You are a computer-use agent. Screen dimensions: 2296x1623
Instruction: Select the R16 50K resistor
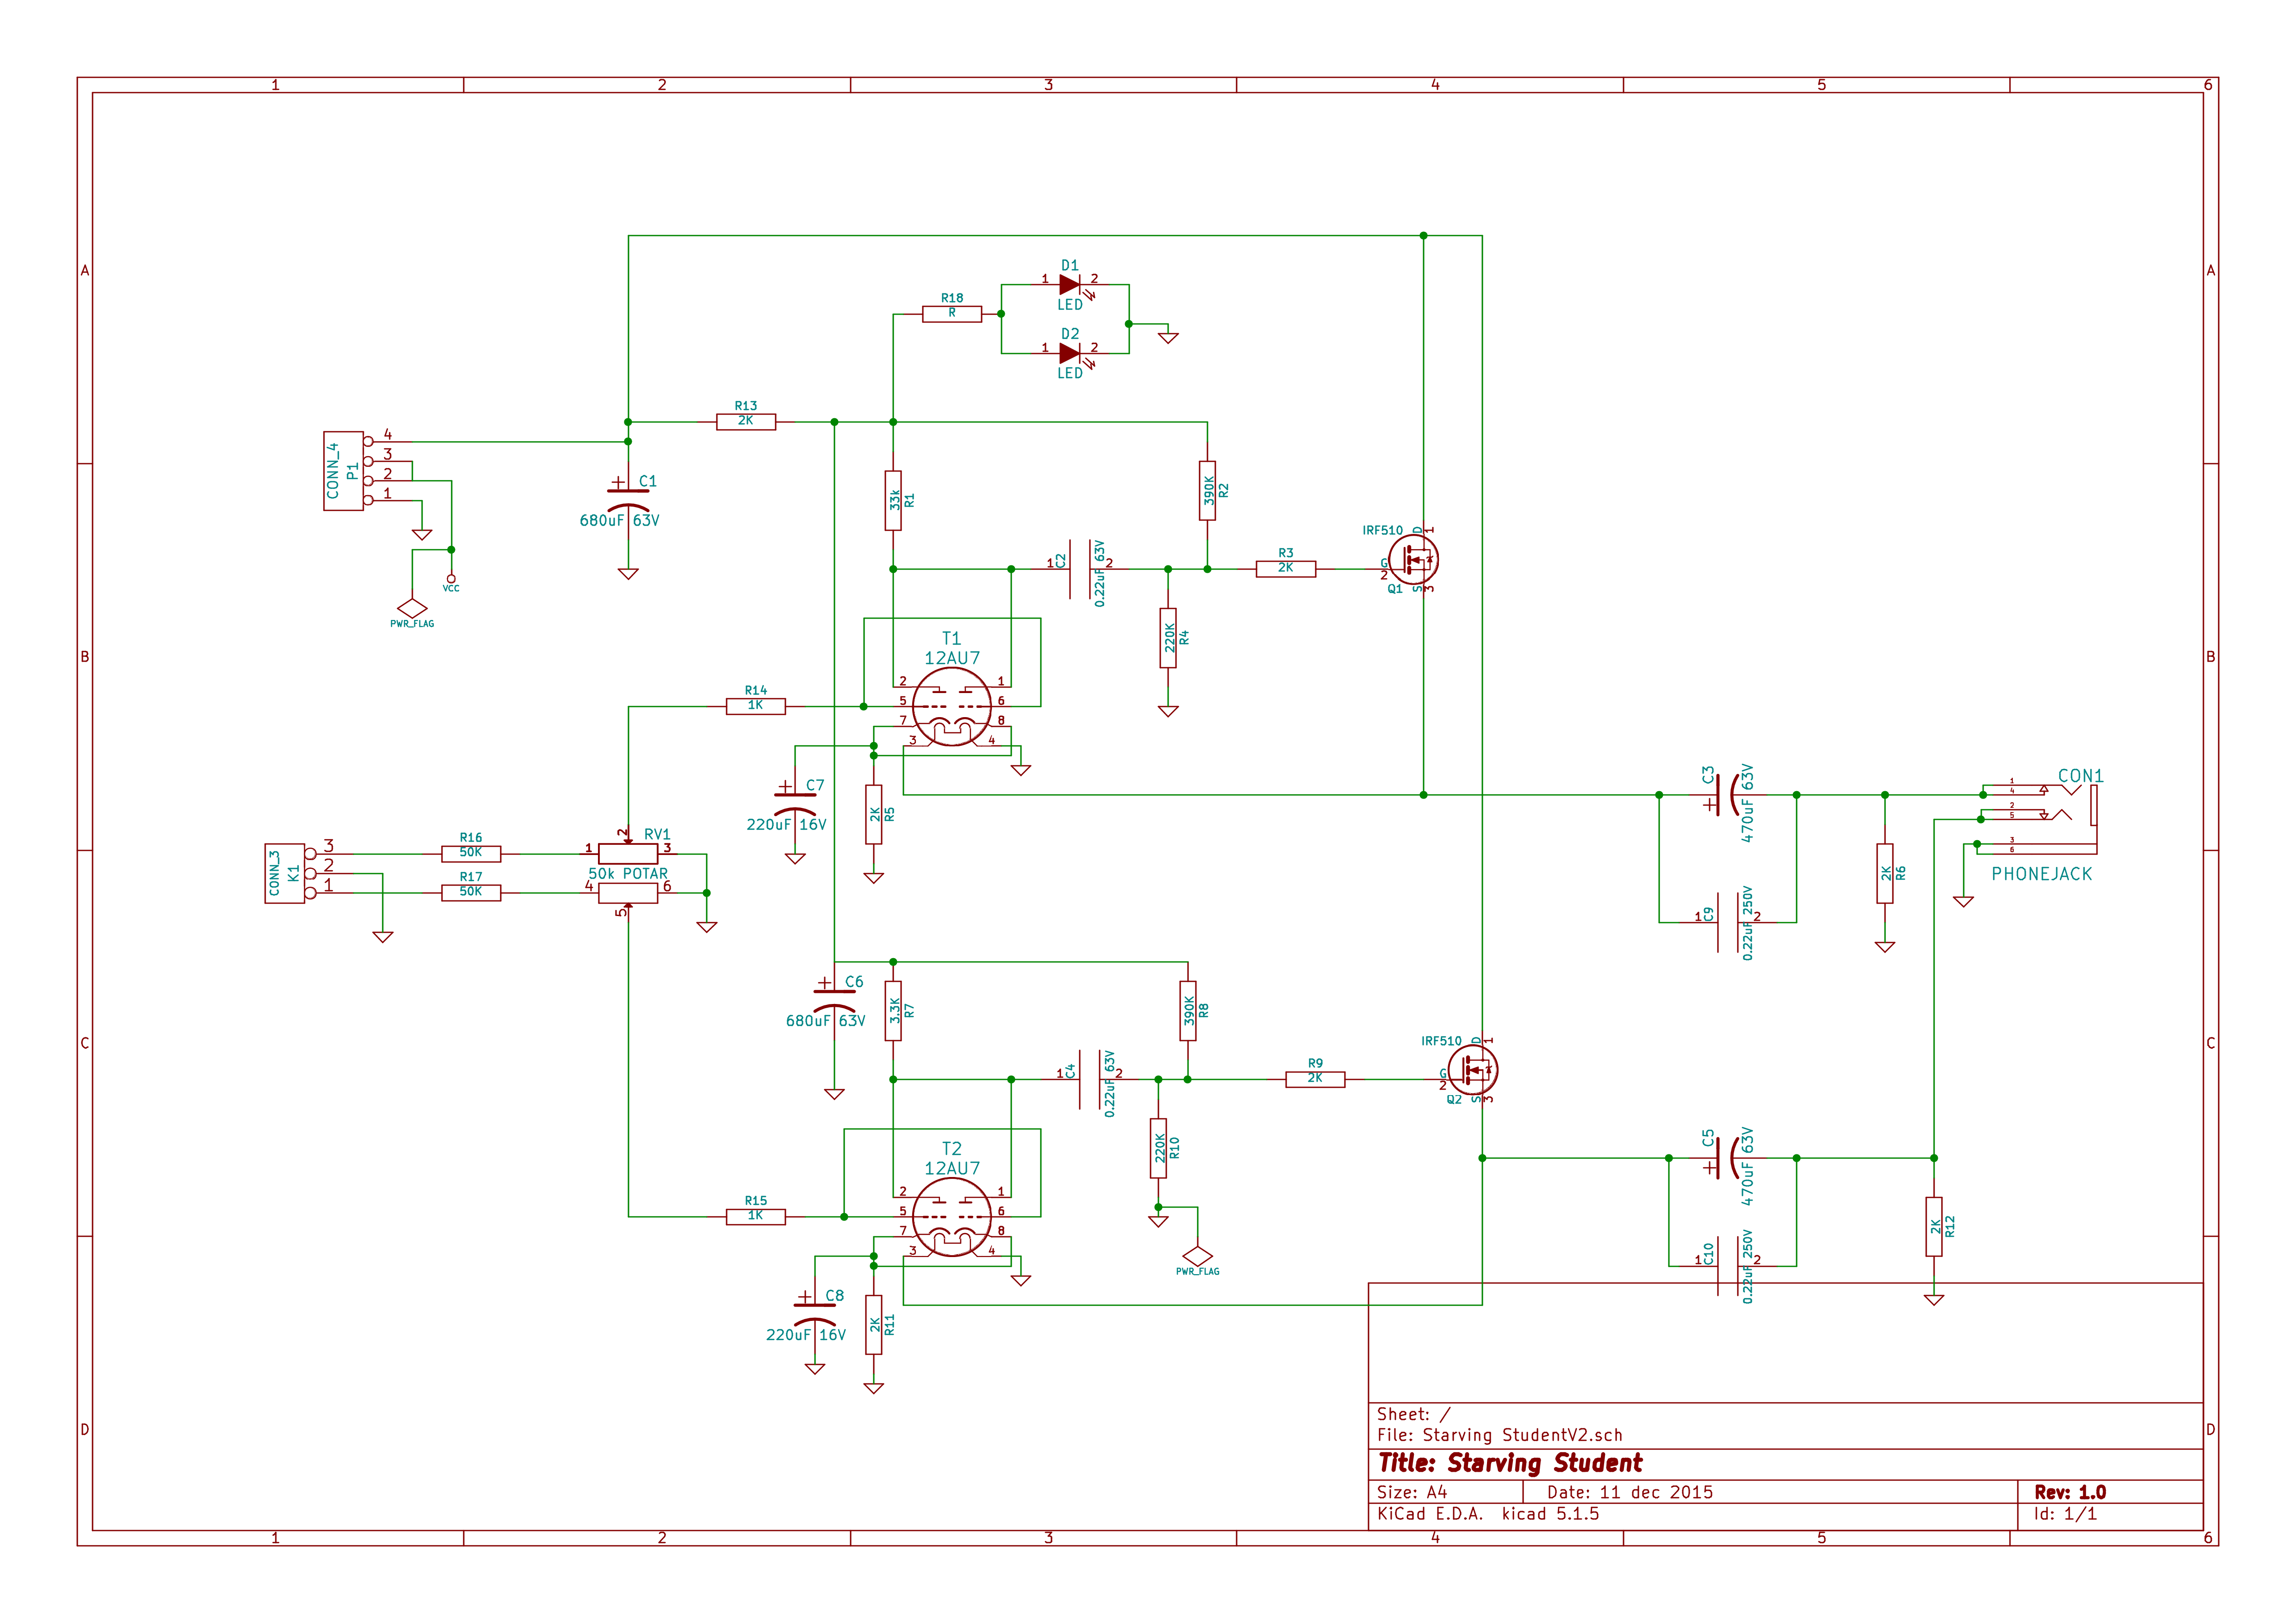coord(471,855)
